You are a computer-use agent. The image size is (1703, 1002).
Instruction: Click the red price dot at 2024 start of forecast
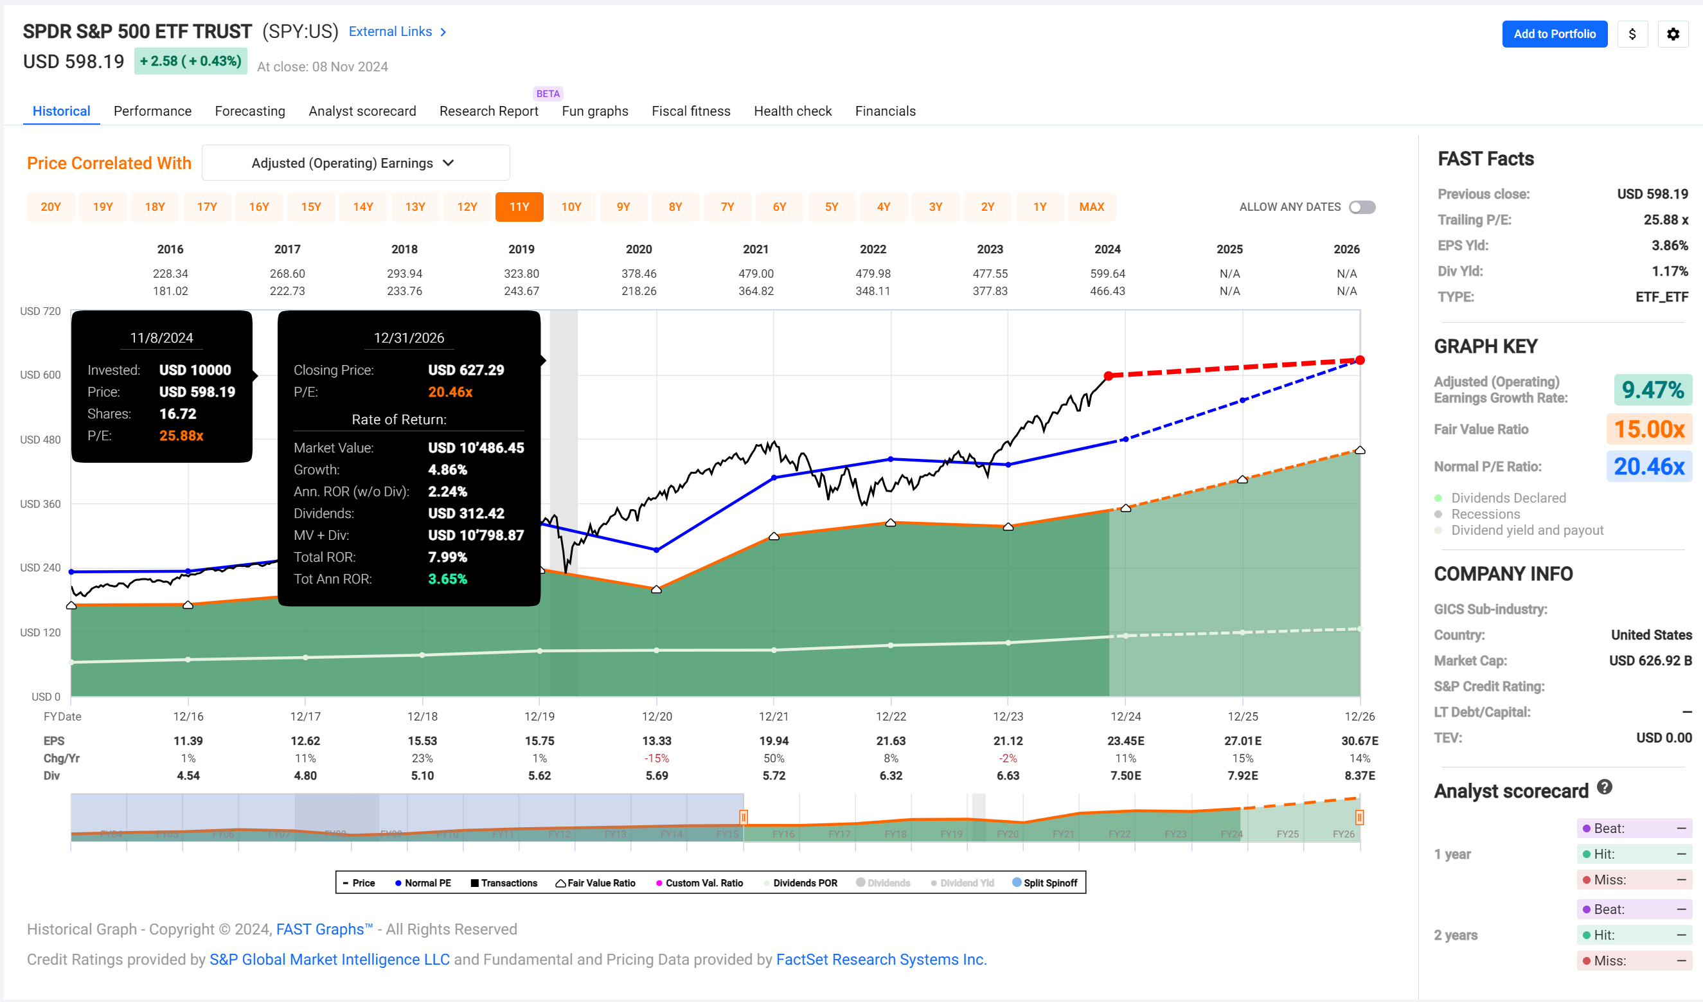click(1109, 375)
